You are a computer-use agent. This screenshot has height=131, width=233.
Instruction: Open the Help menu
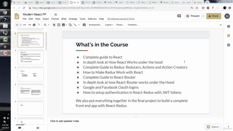point(101,19)
